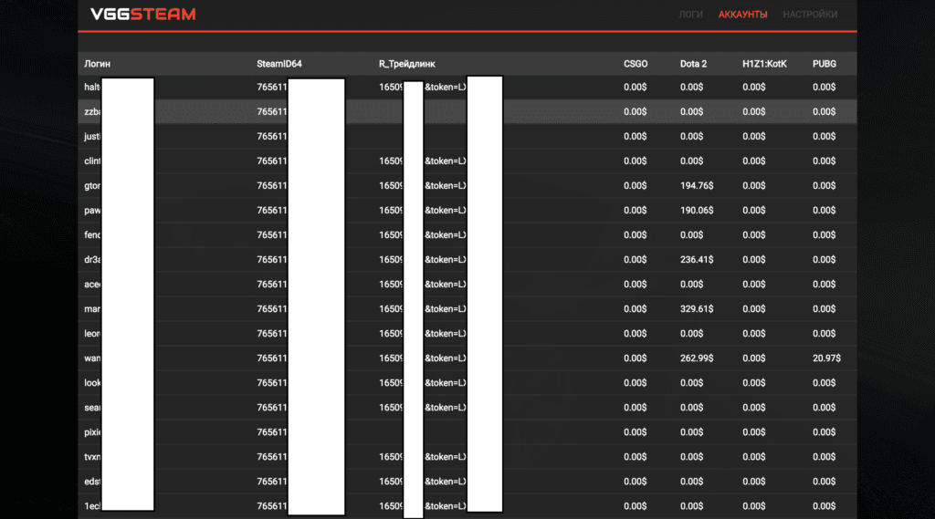Click the Dota 2 column header
Viewport: 935px width, 519px height.
click(x=693, y=64)
